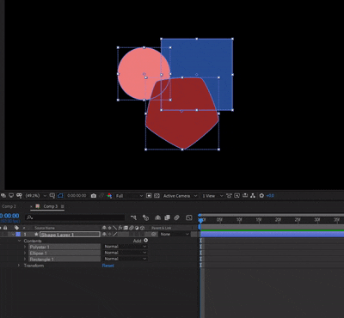344x318 pixels.
Task: Open the 1 View layout dropdown
Action: coord(212,196)
